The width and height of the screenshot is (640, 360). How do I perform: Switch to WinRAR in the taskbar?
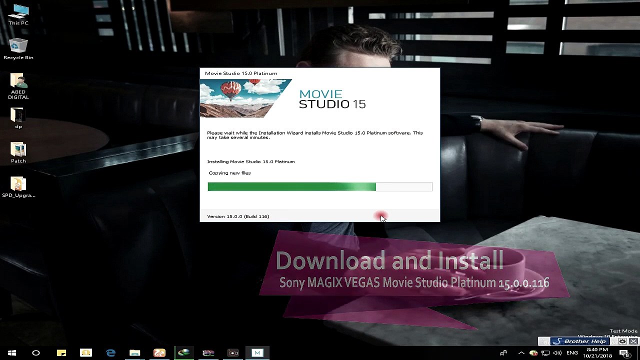click(x=208, y=353)
